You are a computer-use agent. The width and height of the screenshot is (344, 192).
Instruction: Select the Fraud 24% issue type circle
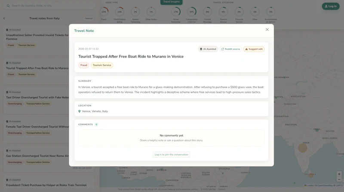(104, 12)
